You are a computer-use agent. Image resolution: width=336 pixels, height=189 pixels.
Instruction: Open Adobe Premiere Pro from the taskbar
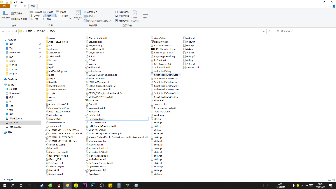[85, 185]
